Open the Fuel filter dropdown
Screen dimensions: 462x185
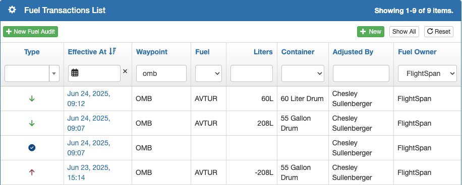click(x=209, y=73)
